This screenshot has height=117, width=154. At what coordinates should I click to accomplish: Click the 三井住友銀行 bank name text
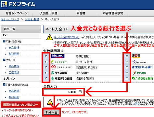pos(84,62)
